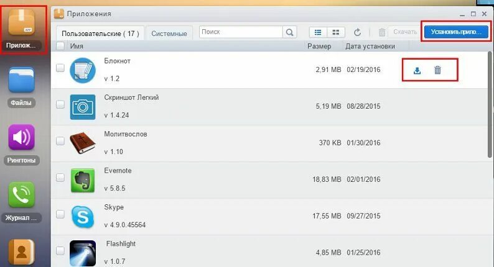Click version text v 4.9.0.45564
494x267 pixels.
(125, 225)
